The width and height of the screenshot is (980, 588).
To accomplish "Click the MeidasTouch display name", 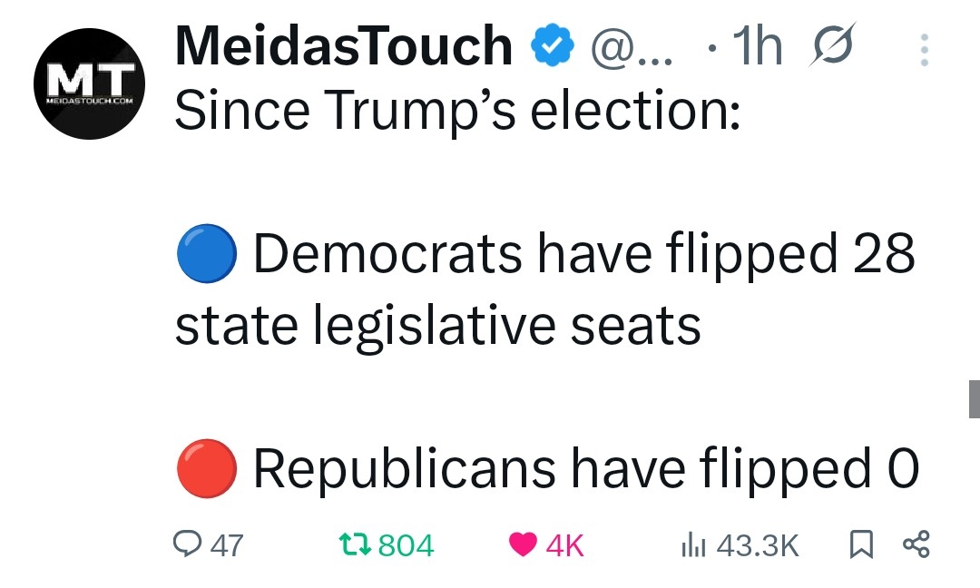I will [343, 45].
